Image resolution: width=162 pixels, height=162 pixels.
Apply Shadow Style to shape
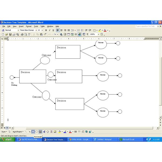(x=86, y=132)
